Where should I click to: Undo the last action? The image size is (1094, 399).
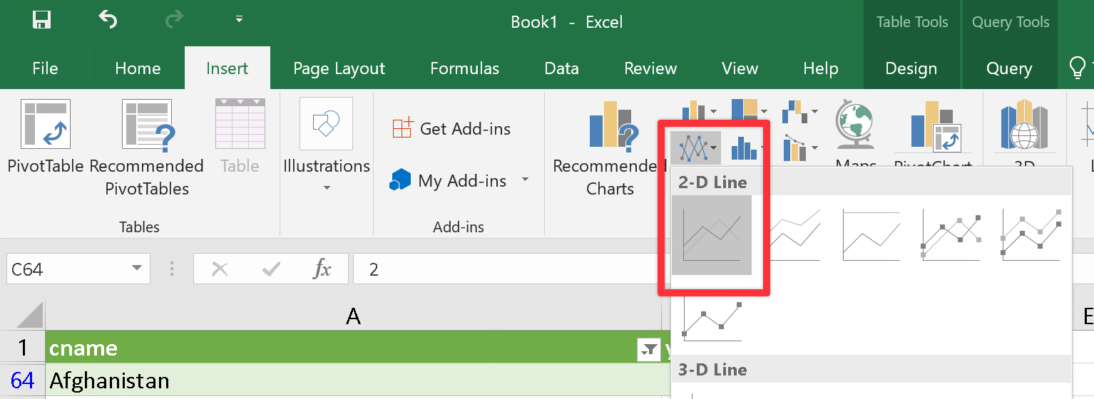tap(108, 20)
